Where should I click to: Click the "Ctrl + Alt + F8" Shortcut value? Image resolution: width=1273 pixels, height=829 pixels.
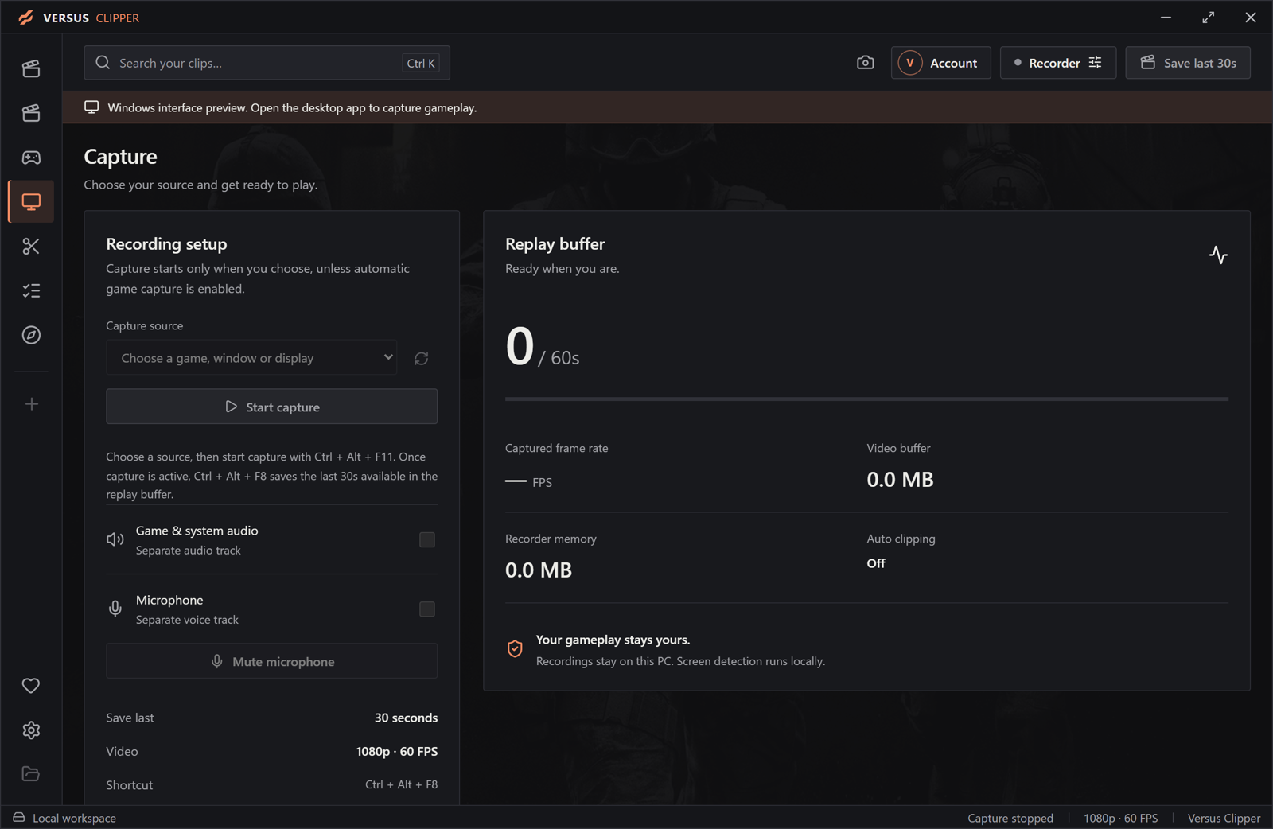pos(401,784)
